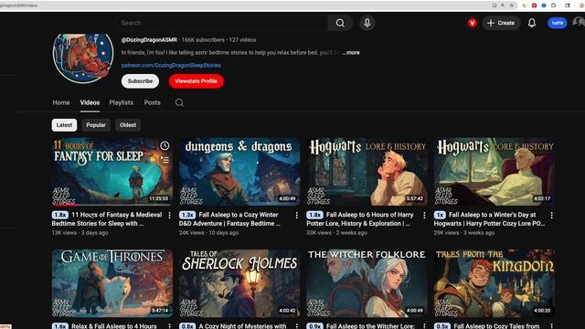The width and height of the screenshot is (585, 329).
Task: Click Add to queue icon on Fantasy thumbnail
Action: click(165, 160)
